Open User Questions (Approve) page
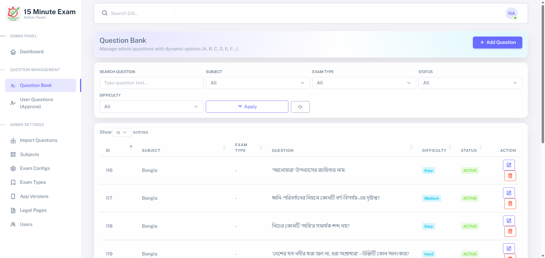545x258 pixels. pos(41,103)
